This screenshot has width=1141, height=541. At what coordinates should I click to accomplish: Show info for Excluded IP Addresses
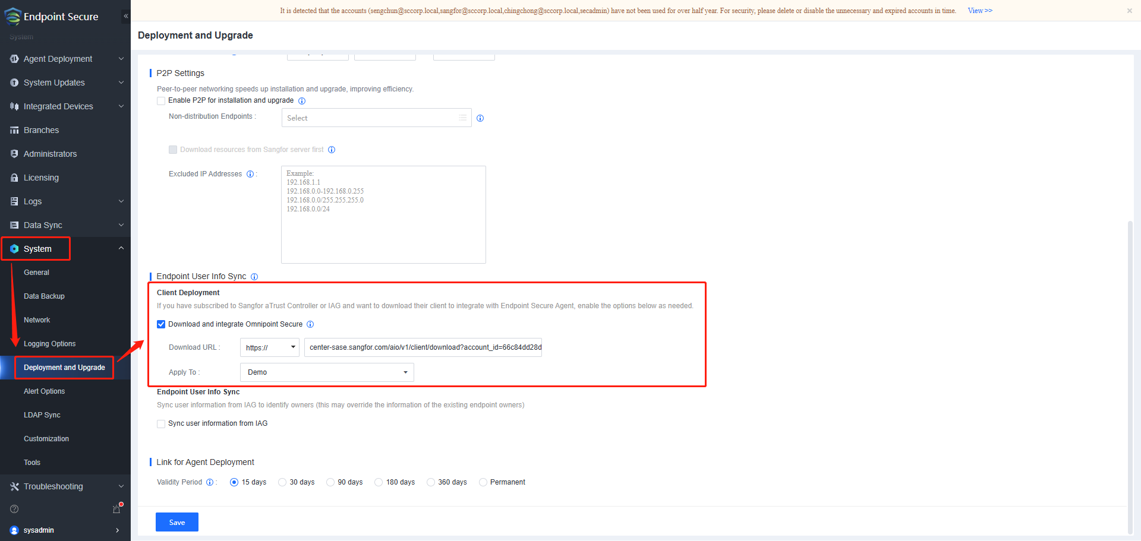[250, 174]
